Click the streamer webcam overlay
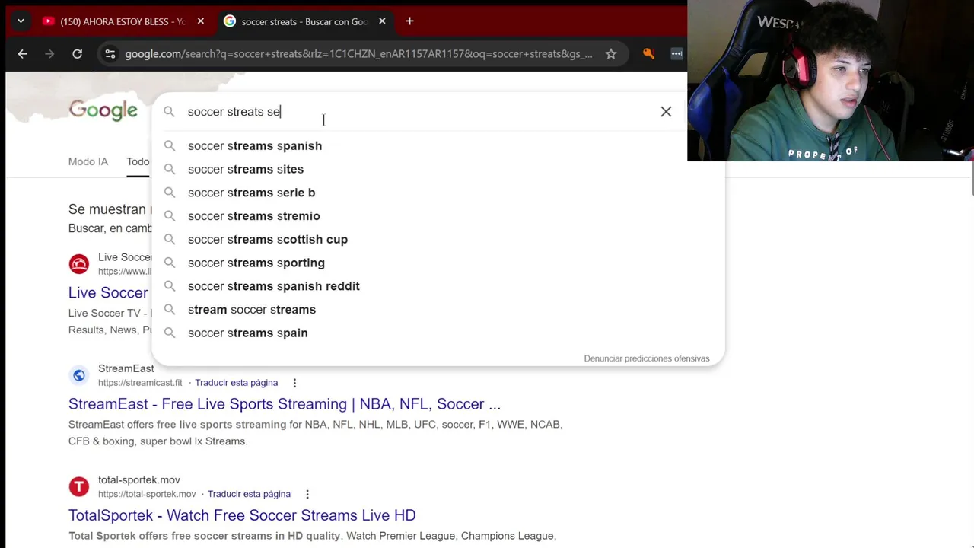The image size is (974, 548). (830, 81)
